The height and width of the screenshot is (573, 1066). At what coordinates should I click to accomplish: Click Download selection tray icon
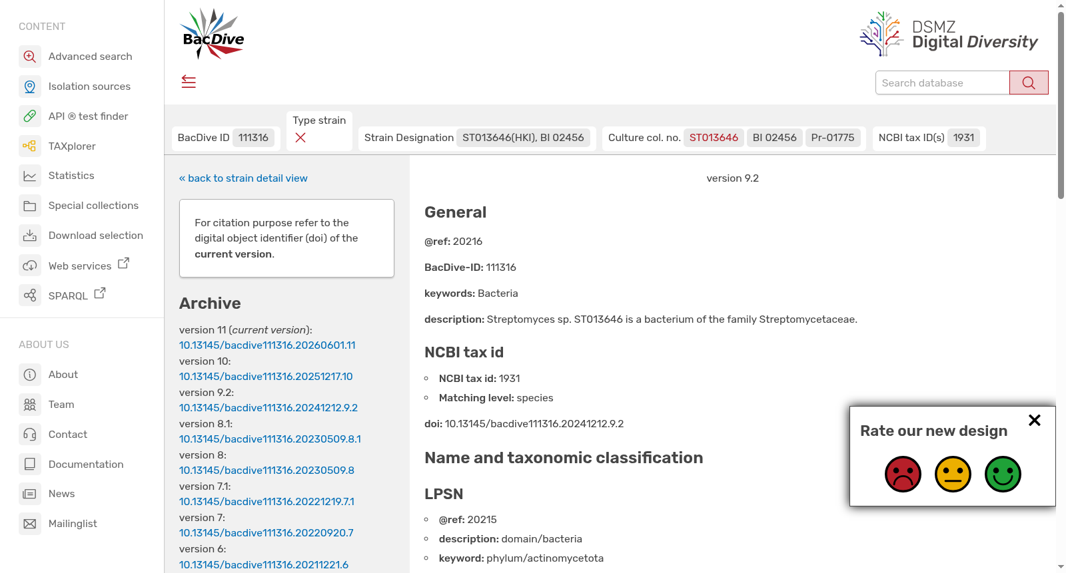pos(30,236)
